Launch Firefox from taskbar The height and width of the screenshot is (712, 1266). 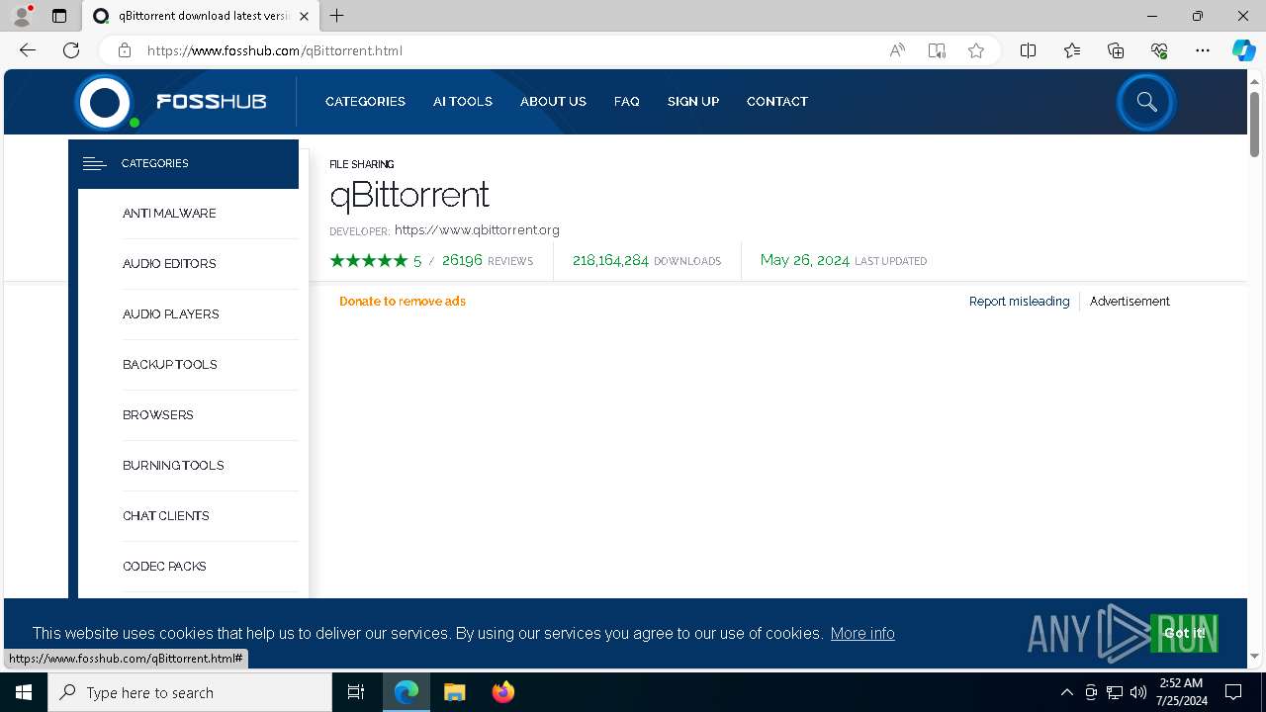(502, 692)
